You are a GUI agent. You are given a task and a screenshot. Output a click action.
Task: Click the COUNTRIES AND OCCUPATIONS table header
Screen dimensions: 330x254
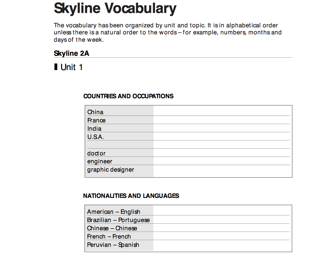[x=128, y=96]
